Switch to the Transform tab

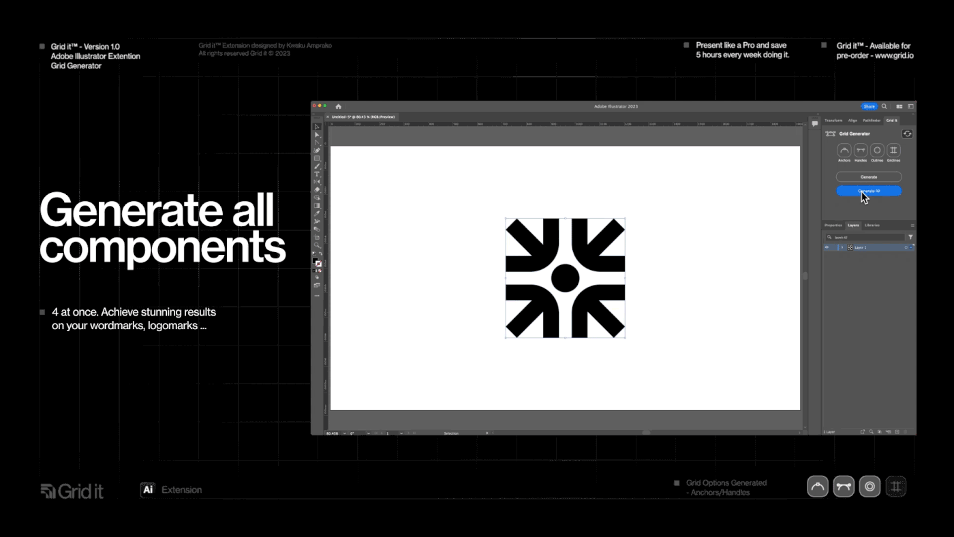[x=833, y=120]
